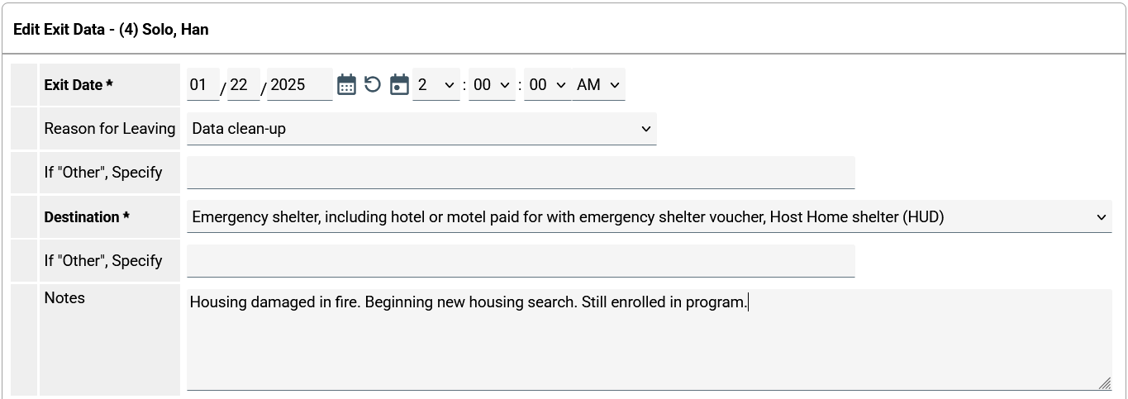Viewport: 1128px width, 399px height.
Task: Expand the AM/PM selector
Action: [598, 84]
